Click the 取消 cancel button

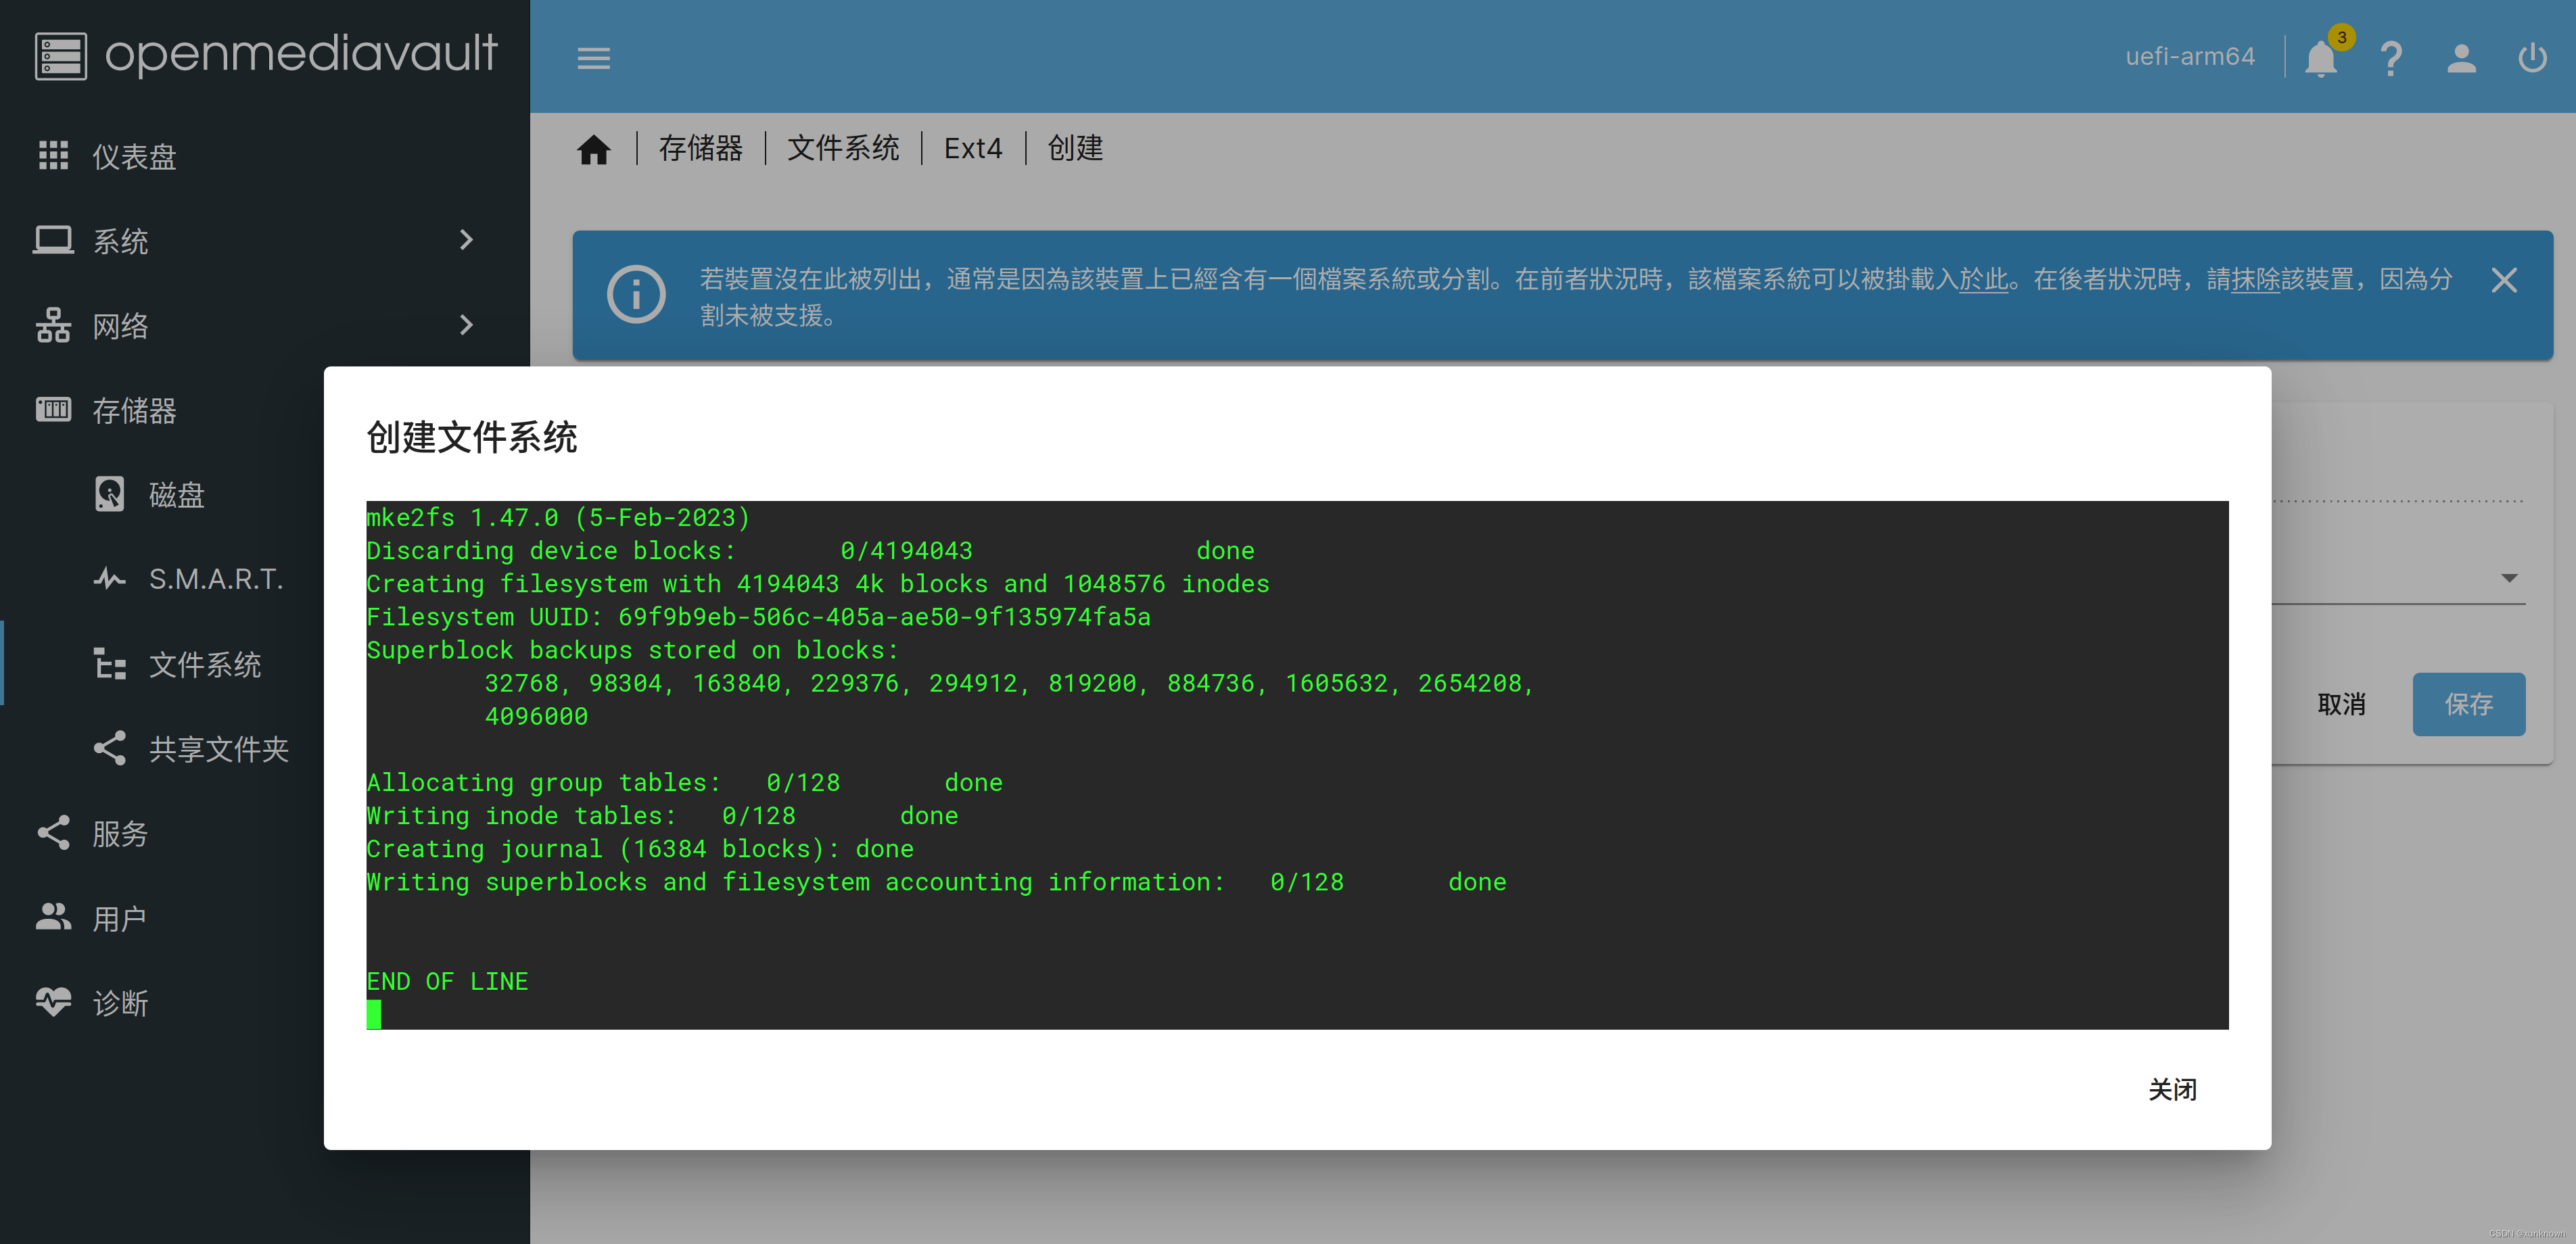click(x=2341, y=704)
